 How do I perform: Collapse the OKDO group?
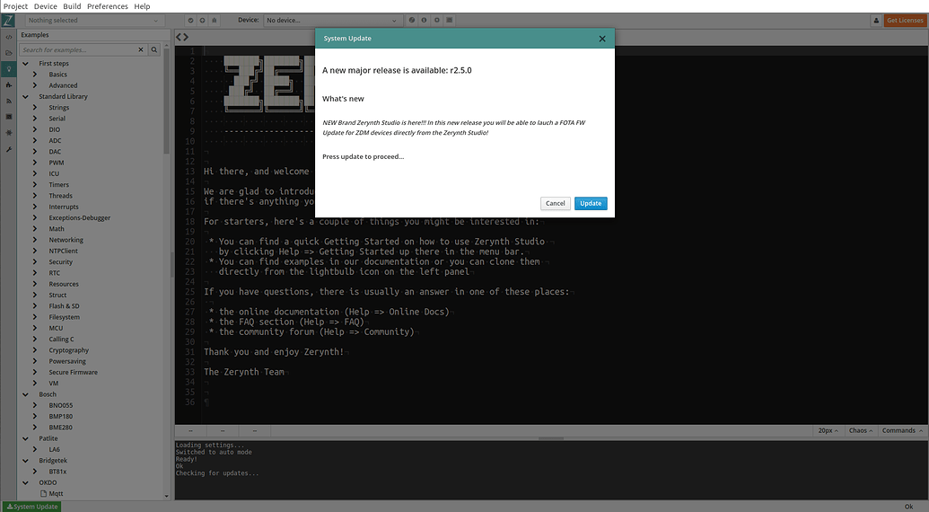[x=25, y=483]
